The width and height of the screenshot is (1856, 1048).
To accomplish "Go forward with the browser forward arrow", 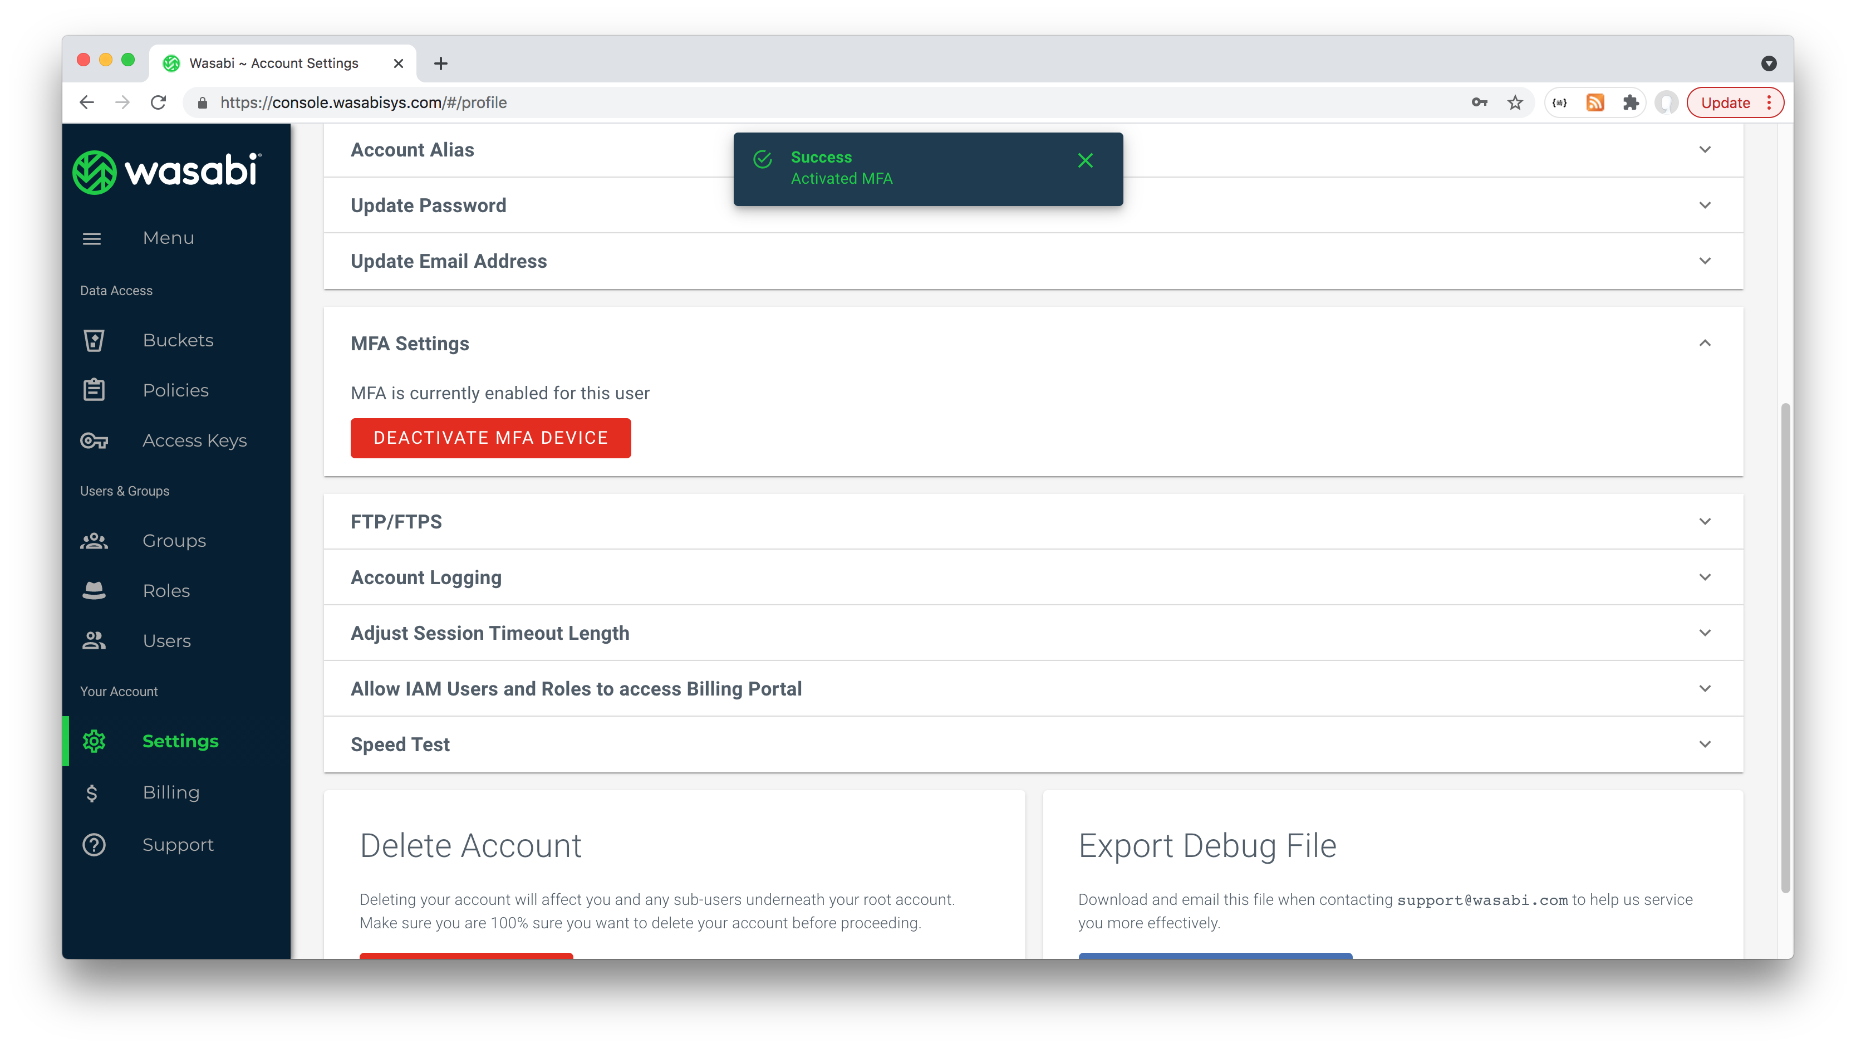I will point(122,102).
